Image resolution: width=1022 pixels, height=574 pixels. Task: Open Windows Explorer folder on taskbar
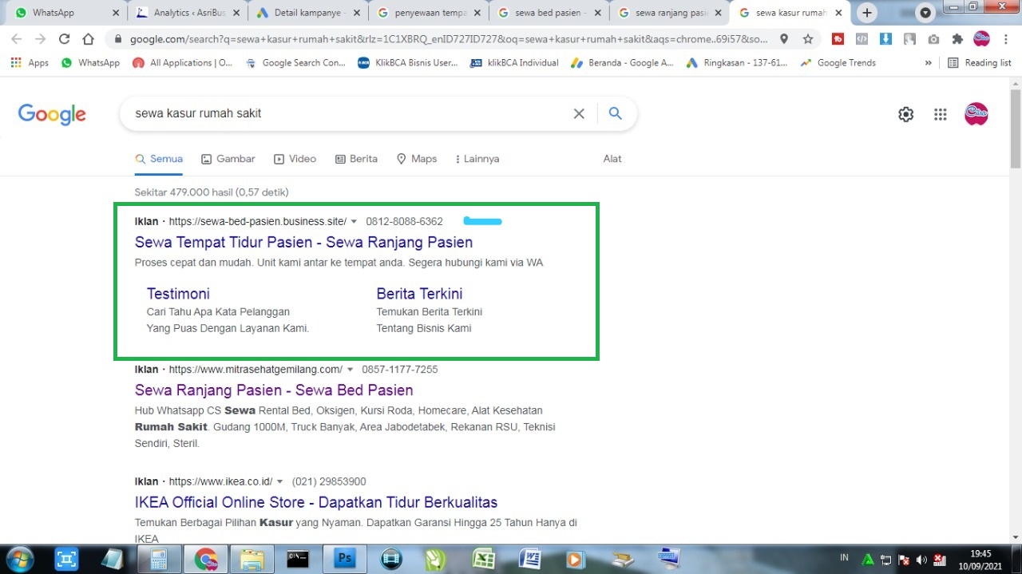click(252, 559)
